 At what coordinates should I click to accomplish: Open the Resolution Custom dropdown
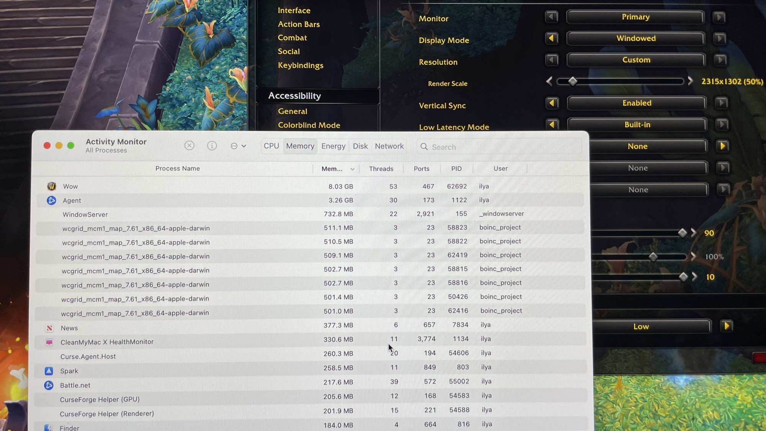click(x=636, y=60)
